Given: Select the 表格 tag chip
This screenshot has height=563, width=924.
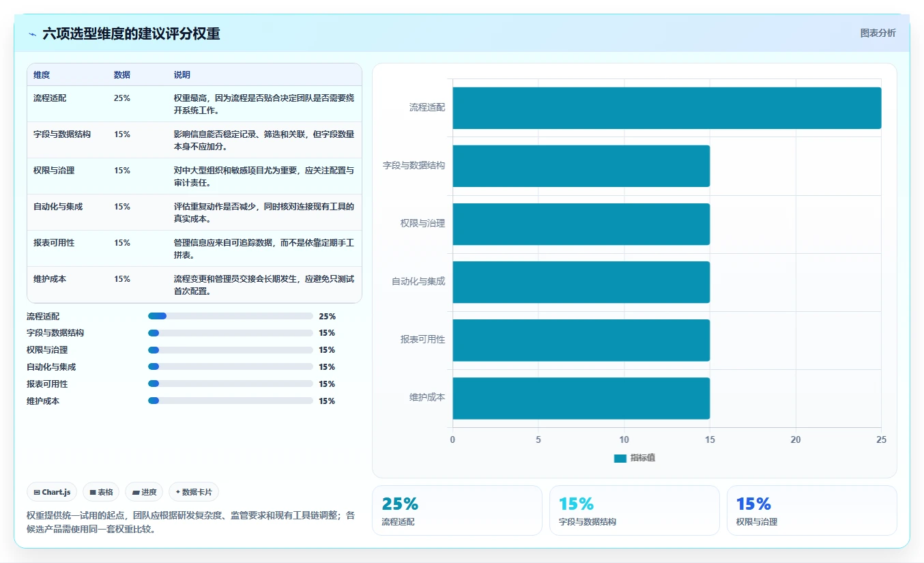Looking at the screenshot, I should [101, 492].
